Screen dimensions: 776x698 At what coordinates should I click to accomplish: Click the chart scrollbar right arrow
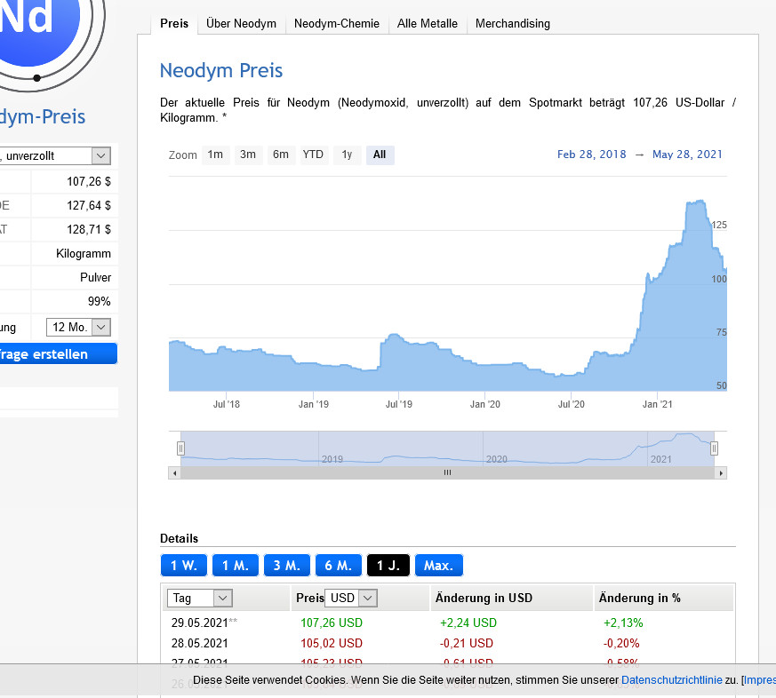[x=721, y=473]
